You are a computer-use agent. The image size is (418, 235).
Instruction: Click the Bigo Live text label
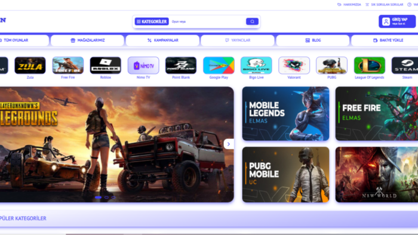tap(256, 78)
